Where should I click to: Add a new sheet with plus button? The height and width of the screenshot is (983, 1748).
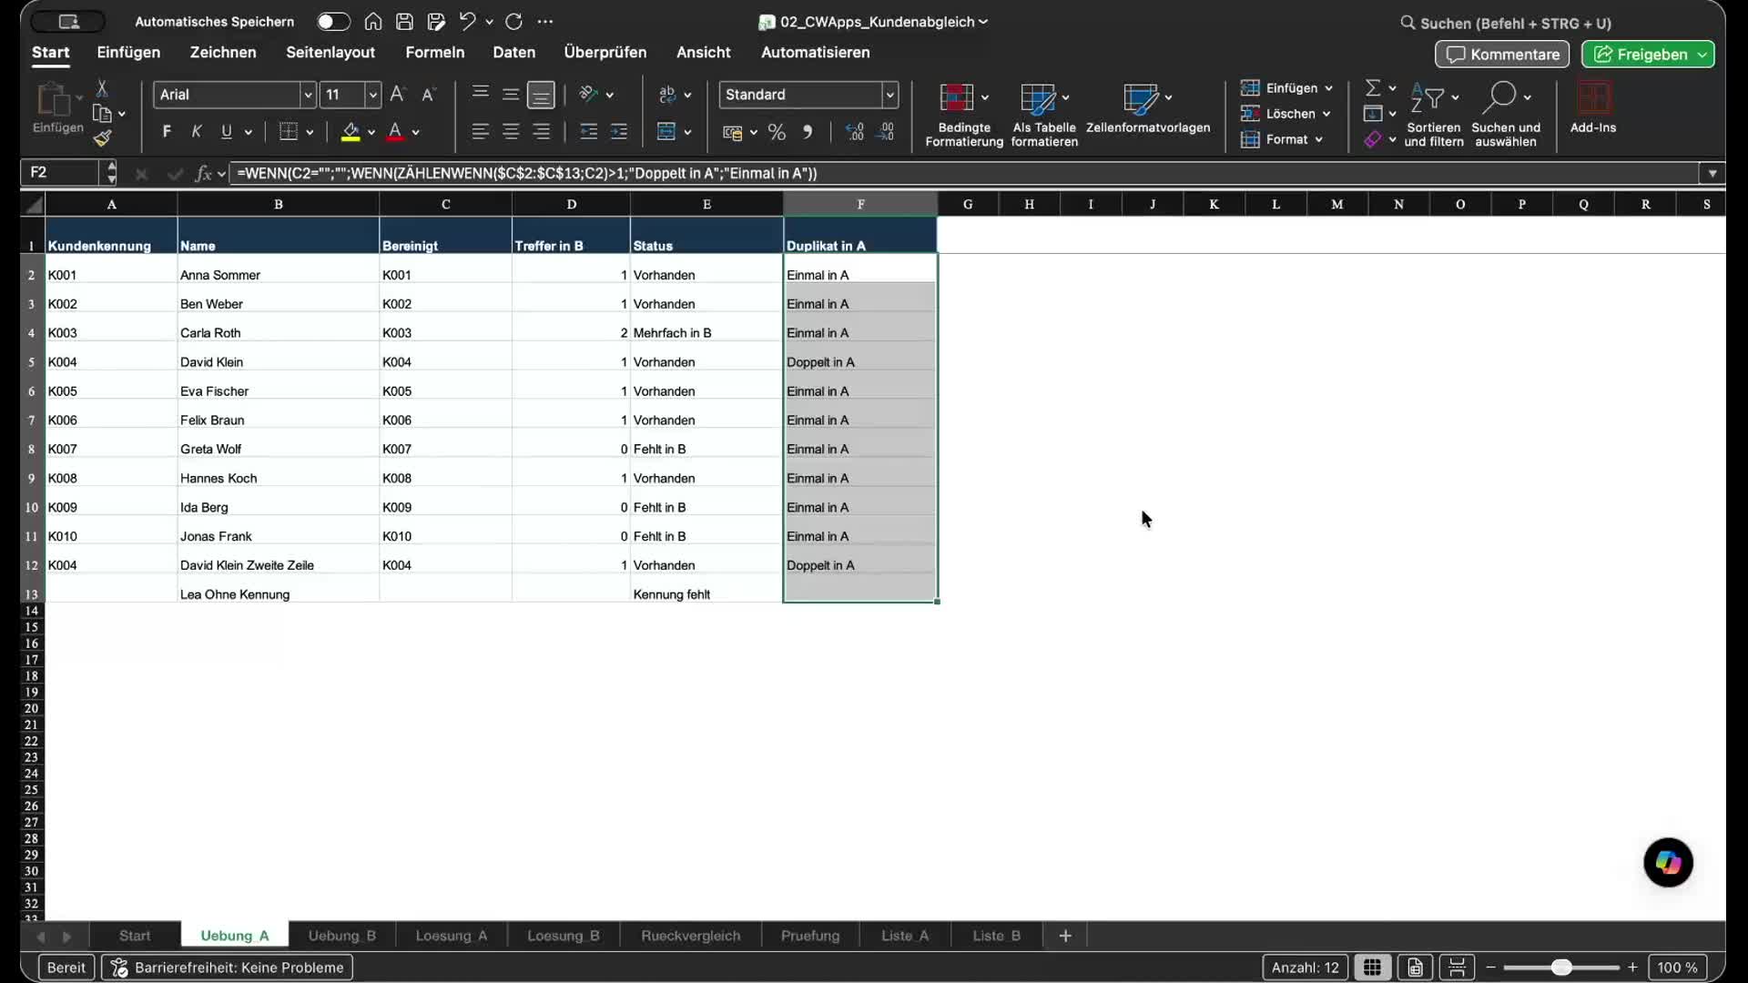click(x=1065, y=936)
